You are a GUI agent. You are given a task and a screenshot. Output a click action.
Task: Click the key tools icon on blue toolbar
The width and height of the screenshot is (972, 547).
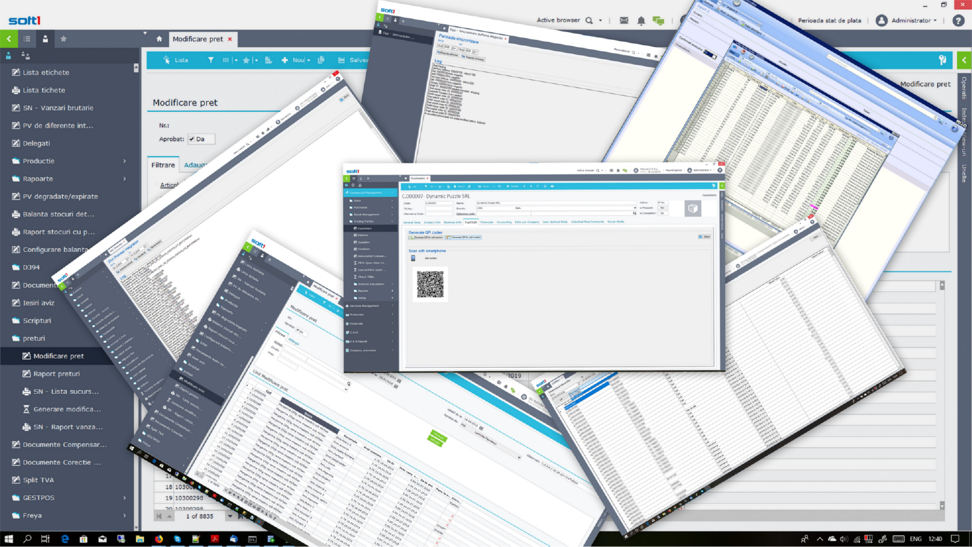[x=943, y=60]
